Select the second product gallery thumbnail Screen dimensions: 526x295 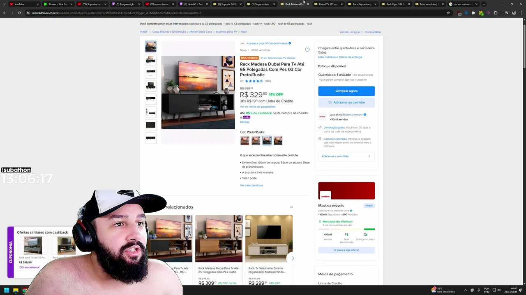(150, 59)
